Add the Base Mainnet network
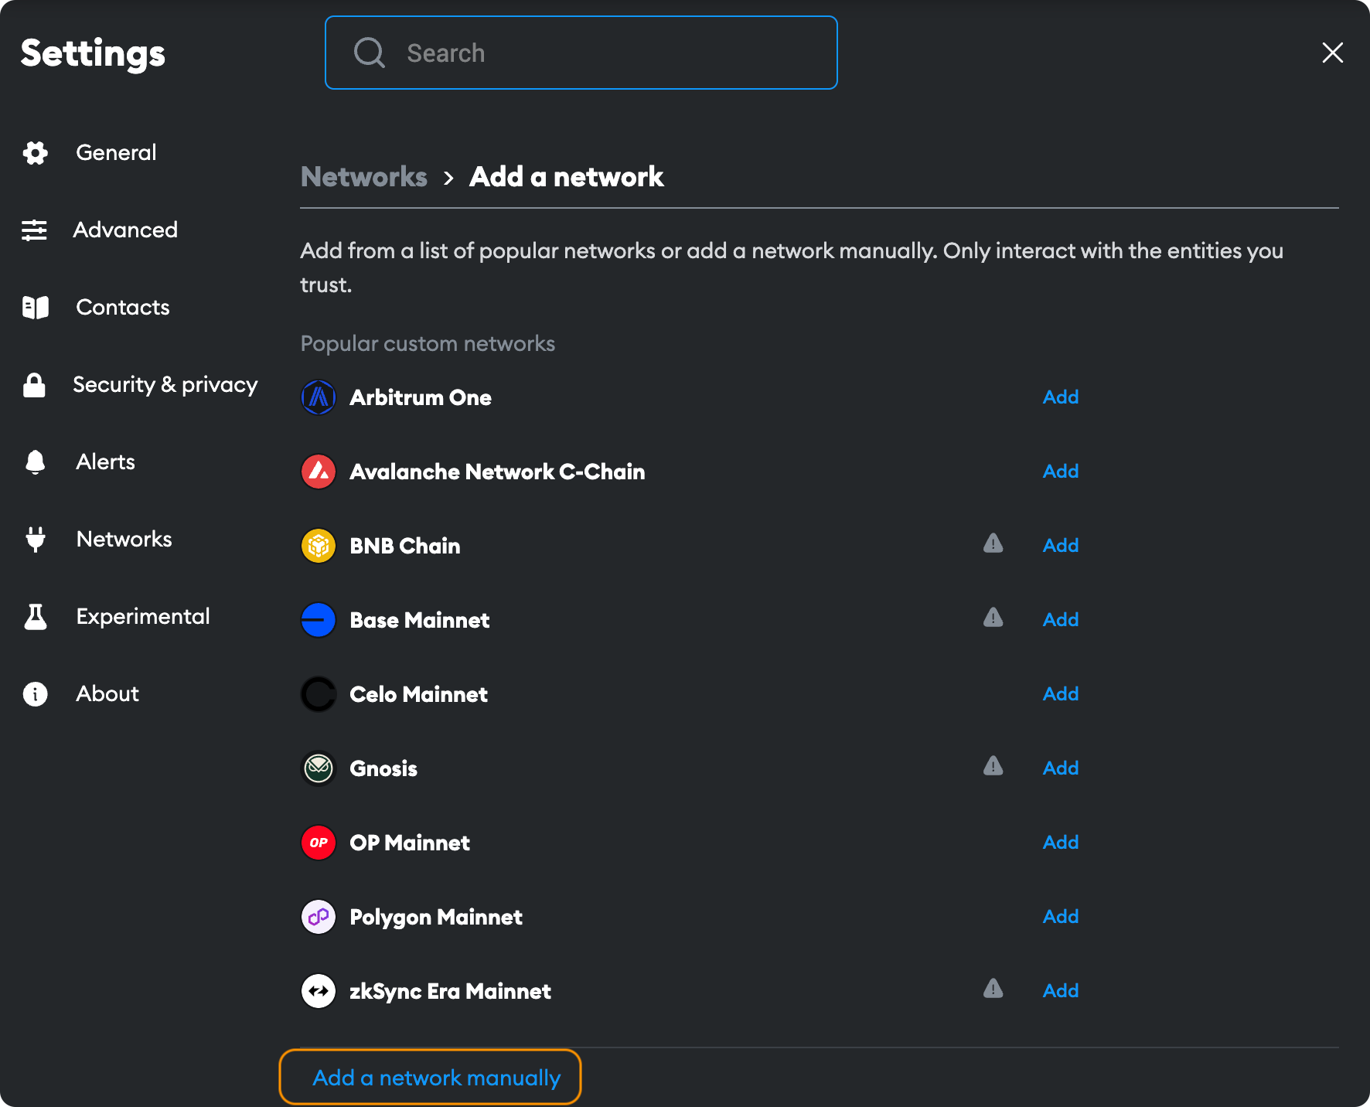The height and width of the screenshot is (1107, 1370). coord(1061,620)
